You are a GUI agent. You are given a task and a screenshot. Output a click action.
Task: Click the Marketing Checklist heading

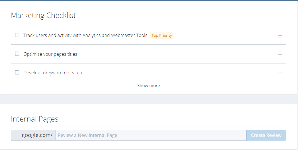pos(43,15)
